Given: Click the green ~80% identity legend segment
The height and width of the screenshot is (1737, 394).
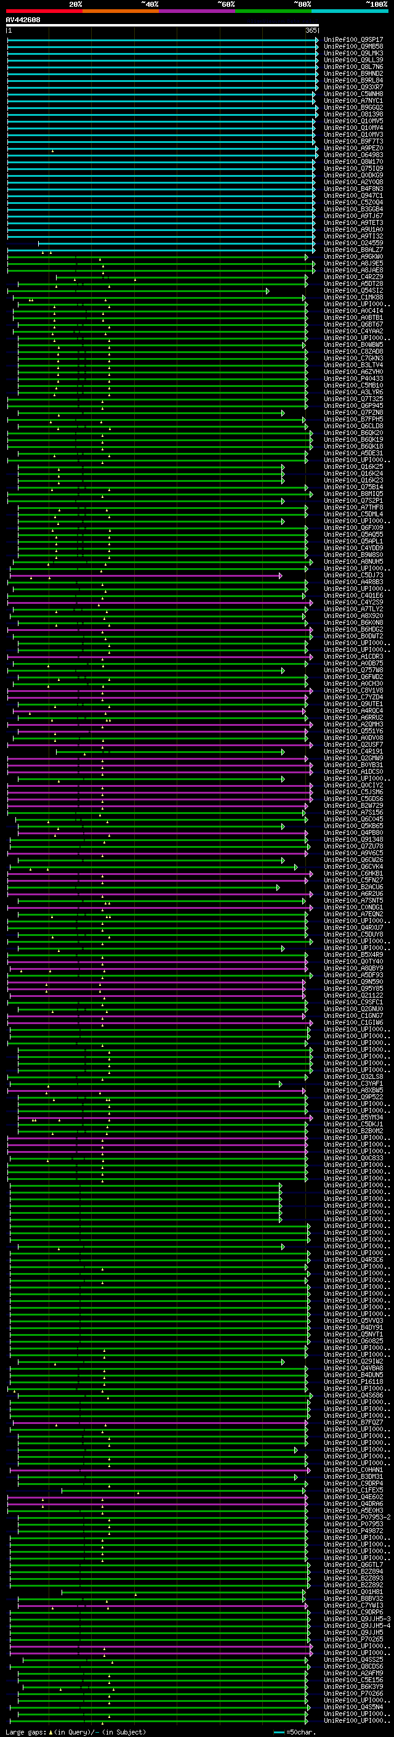Looking at the screenshot, I should pyautogui.click(x=273, y=11).
